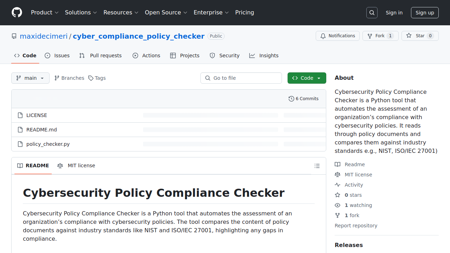Switch to the Insights tab

coord(264,56)
